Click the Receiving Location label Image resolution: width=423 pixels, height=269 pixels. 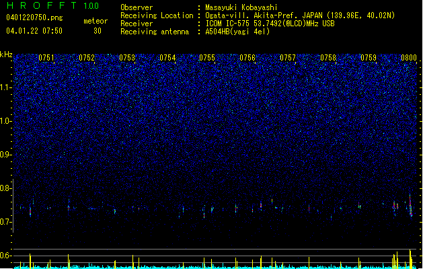point(157,15)
